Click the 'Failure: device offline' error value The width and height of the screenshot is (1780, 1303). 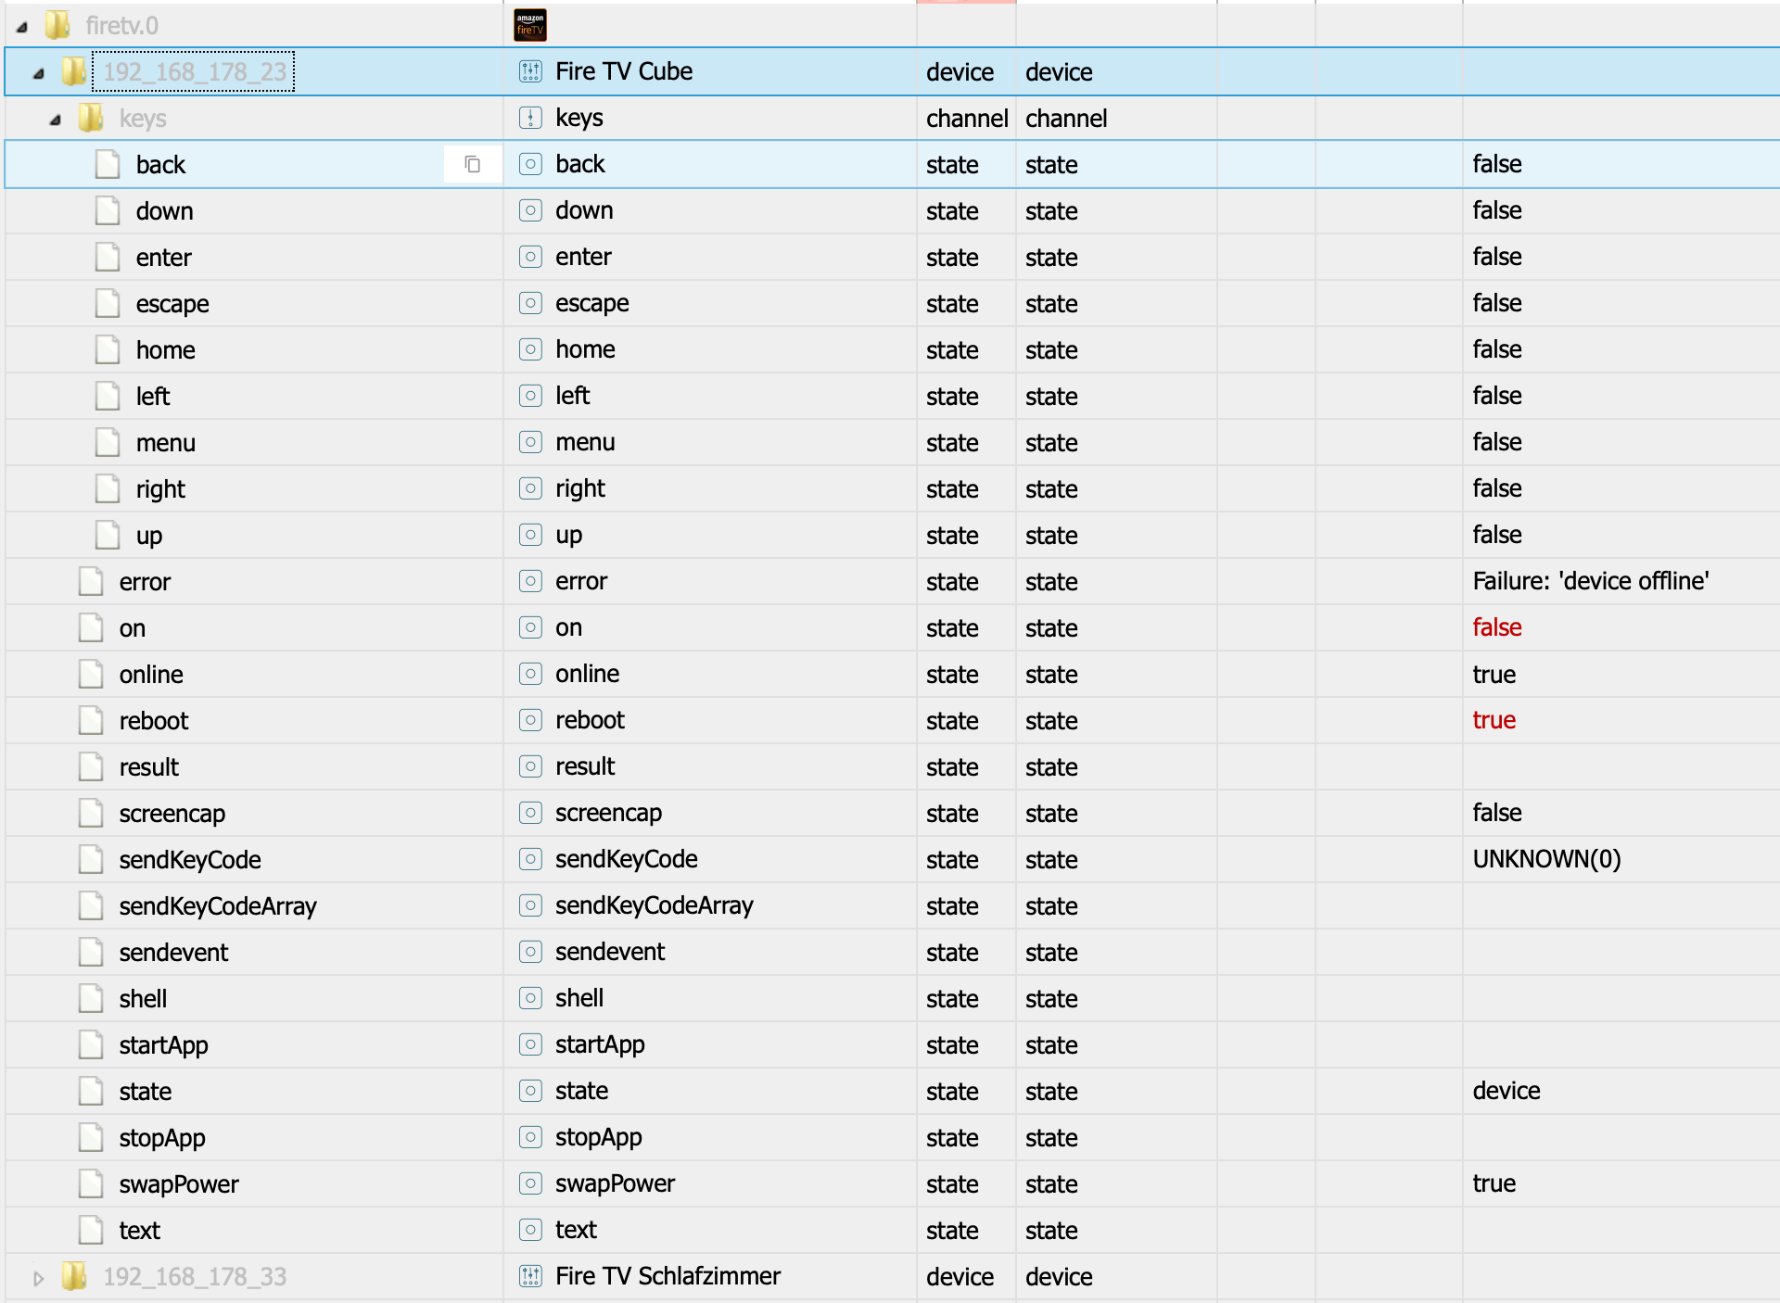click(x=1591, y=581)
